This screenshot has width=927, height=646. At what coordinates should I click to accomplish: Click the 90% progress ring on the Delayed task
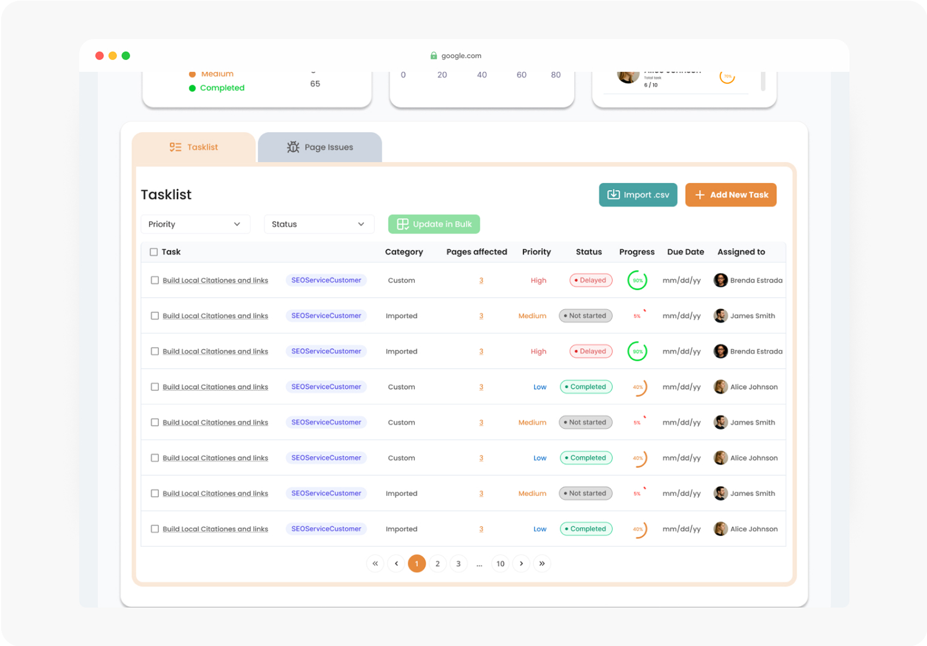(x=637, y=280)
